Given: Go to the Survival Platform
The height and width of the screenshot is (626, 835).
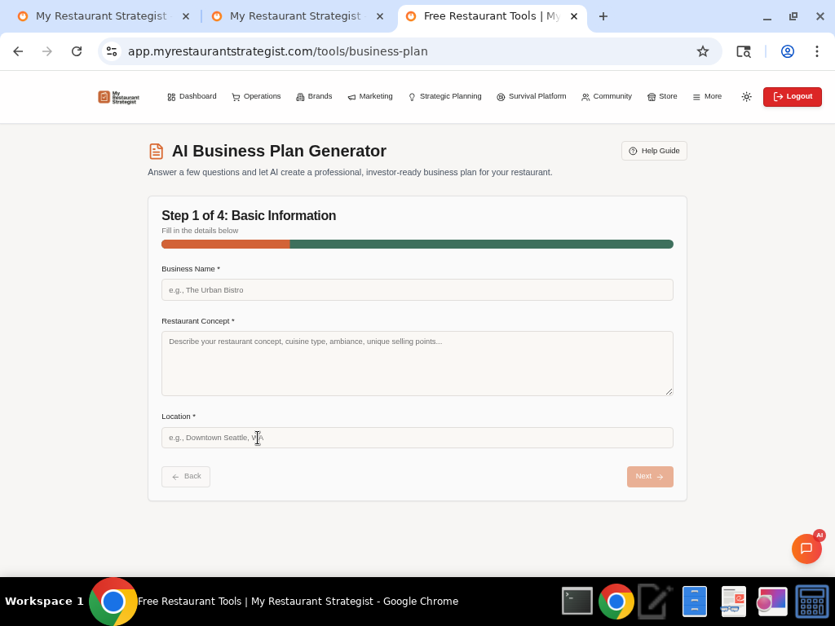Looking at the screenshot, I should [x=531, y=96].
